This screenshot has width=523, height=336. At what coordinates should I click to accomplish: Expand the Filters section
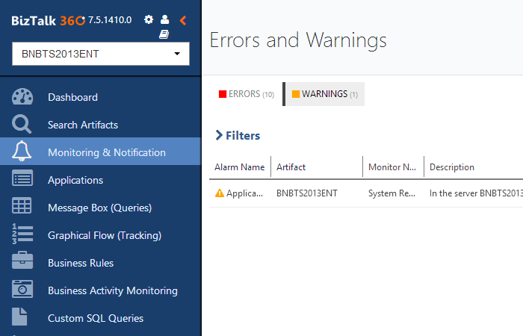point(238,136)
